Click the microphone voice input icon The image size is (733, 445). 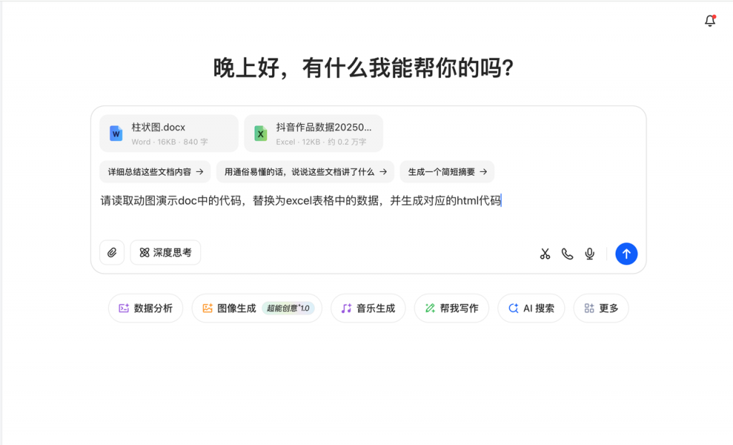[x=590, y=254]
